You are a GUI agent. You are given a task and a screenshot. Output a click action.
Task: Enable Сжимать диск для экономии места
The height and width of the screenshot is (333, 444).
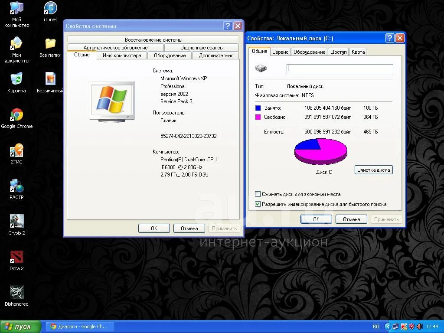(258, 194)
